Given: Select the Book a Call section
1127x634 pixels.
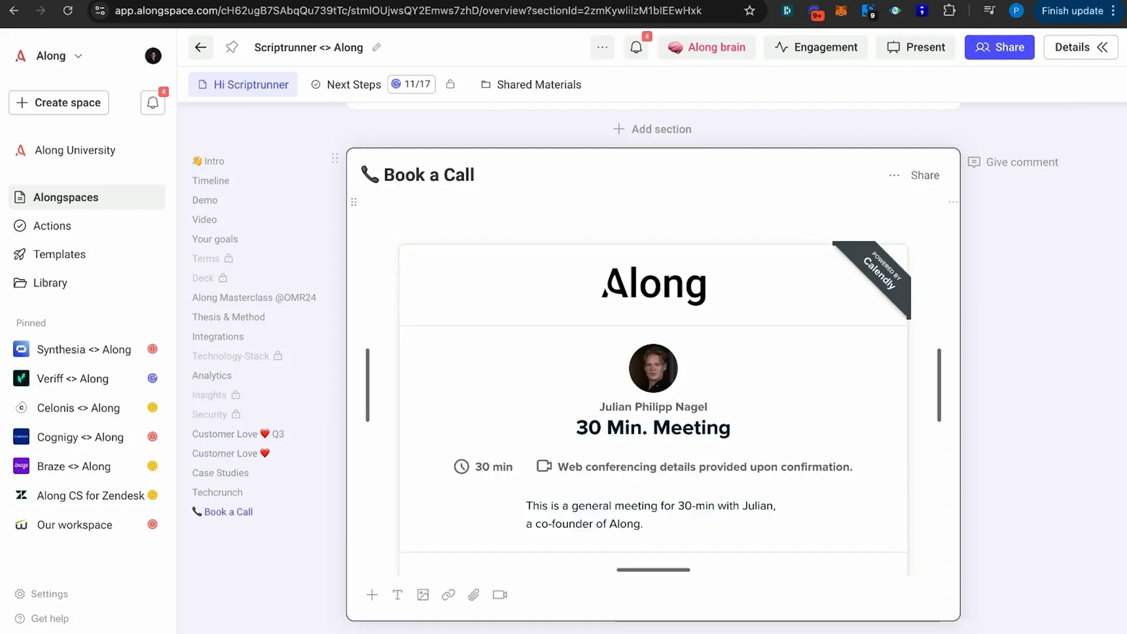Looking at the screenshot, I should 222,512.
